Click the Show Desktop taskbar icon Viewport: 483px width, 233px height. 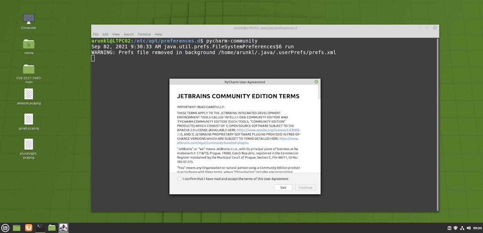pyautogui.click(x=17, y=228)
